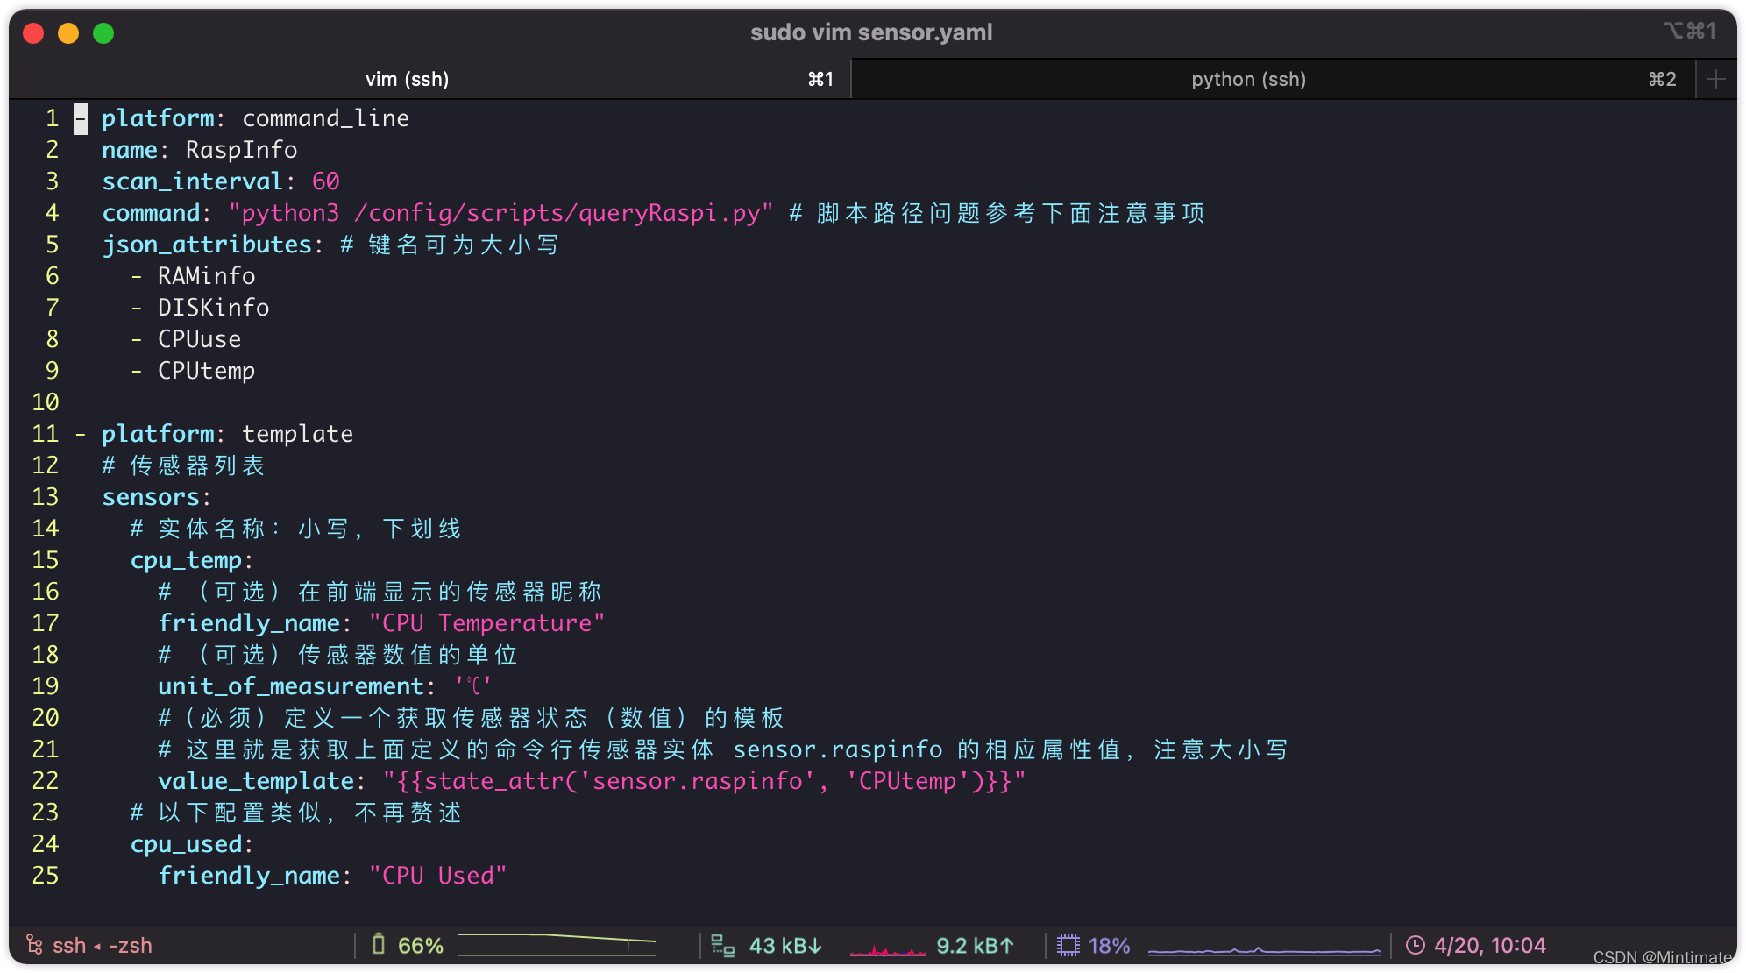Click the network throughput icon
Screen dimensions: 1746x973
[723, 945]
